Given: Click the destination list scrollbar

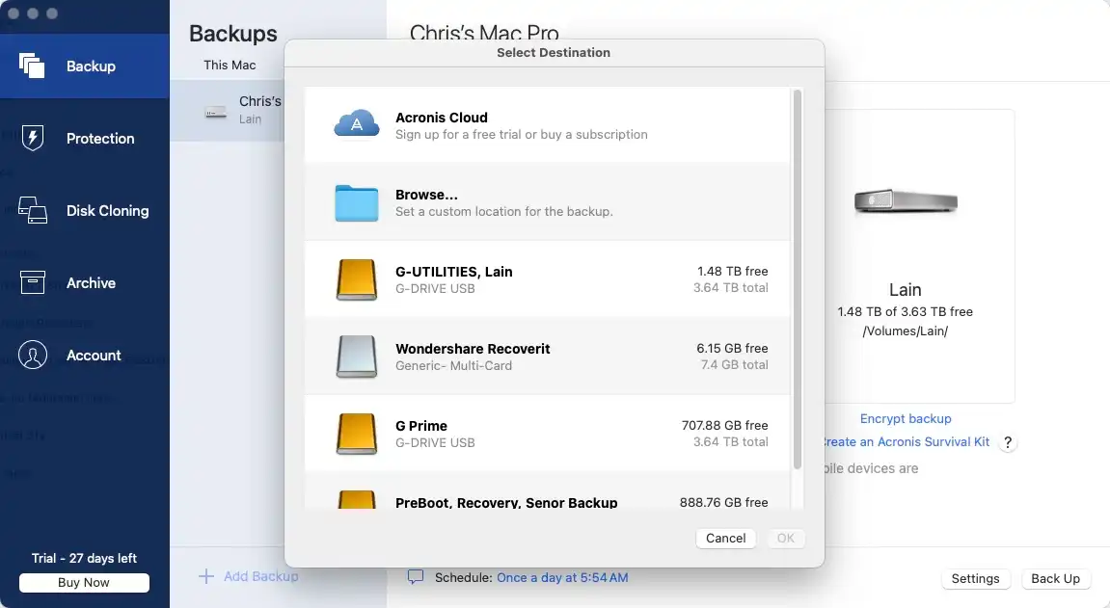Looking at the screenshot, I should tap(798, 279).
